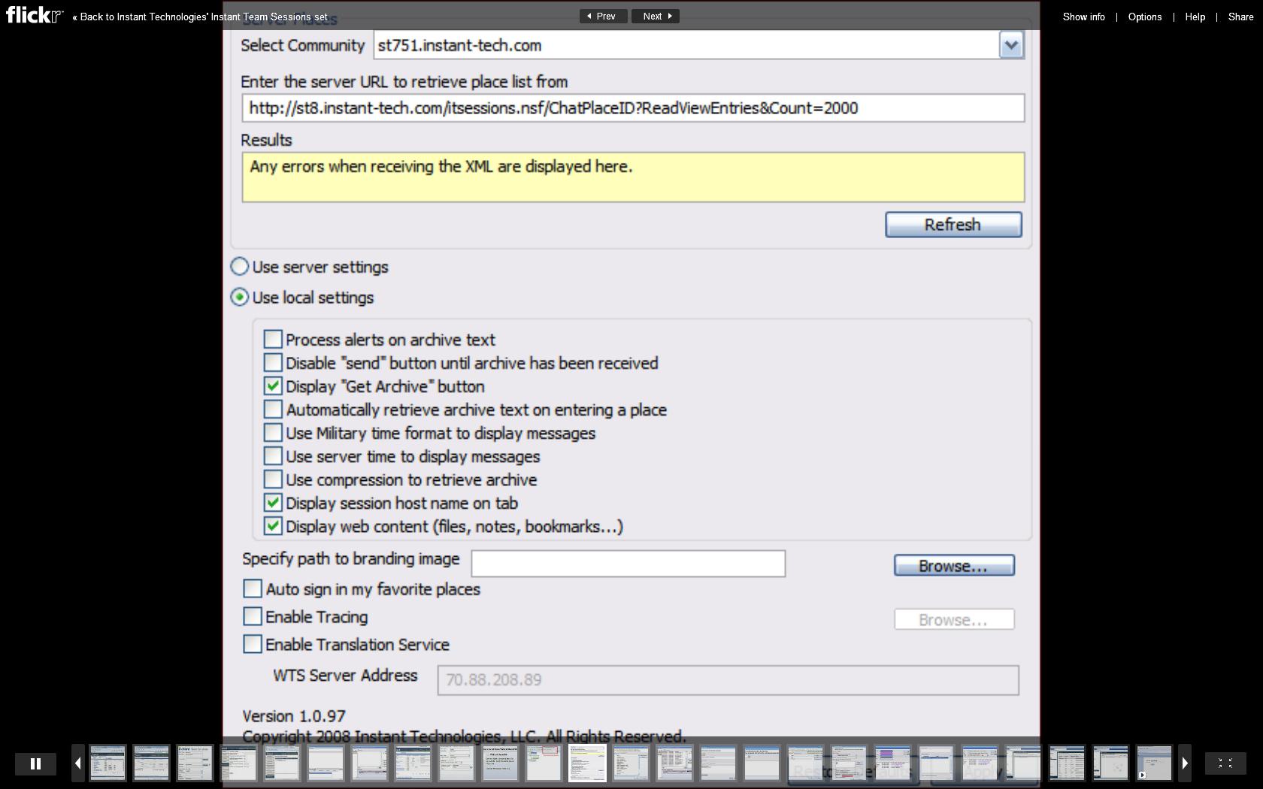Image resolution: width=1263 pixels, height=789 pixels.
Task: Click the greyed Browse button beside Enable Tracing
Action: tap(954, 620)
